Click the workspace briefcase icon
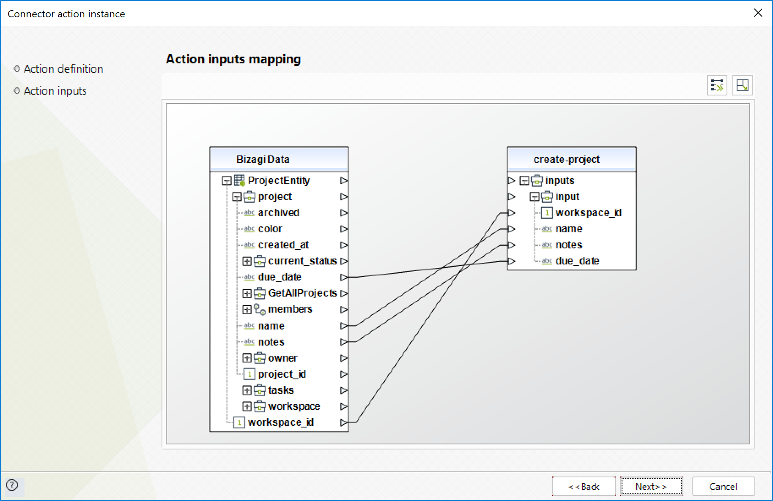Screen dimensions: 773x501 260,406
